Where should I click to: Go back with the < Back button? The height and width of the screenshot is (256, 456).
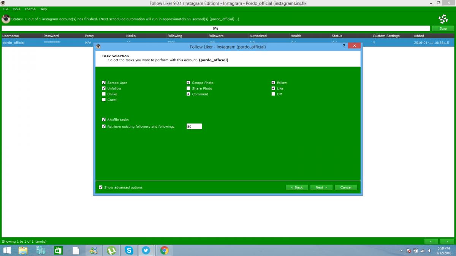coord(297,187)
